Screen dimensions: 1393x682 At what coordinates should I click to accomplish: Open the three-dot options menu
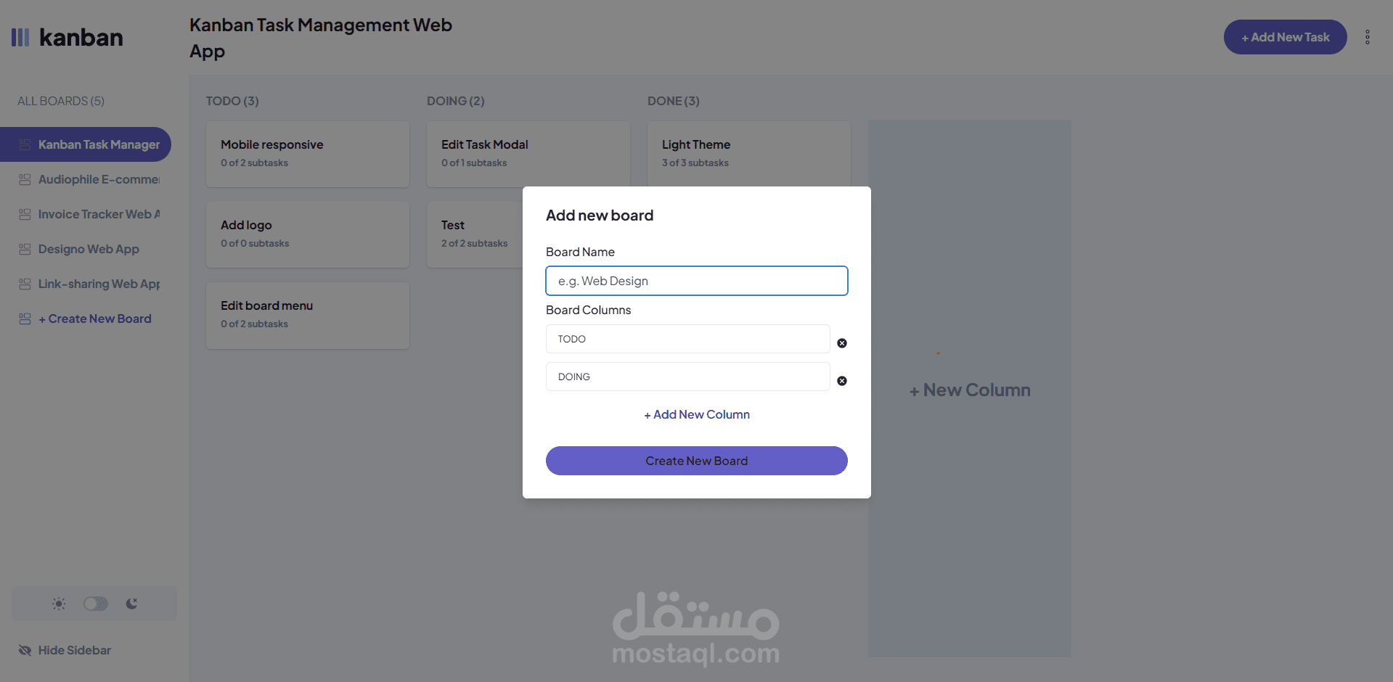[1367, 37]
